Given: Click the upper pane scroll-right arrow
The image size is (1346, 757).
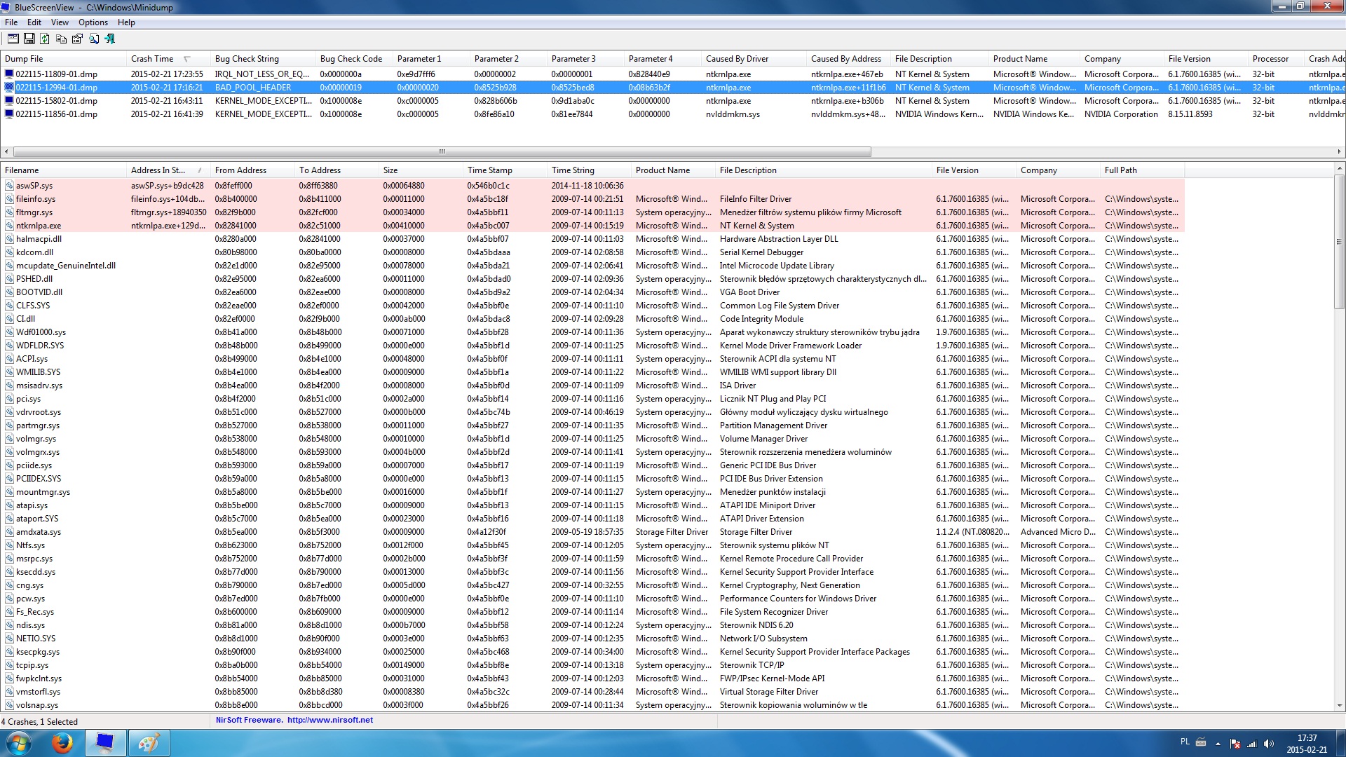Looking at the screenshot, I should click(1339, 151).
